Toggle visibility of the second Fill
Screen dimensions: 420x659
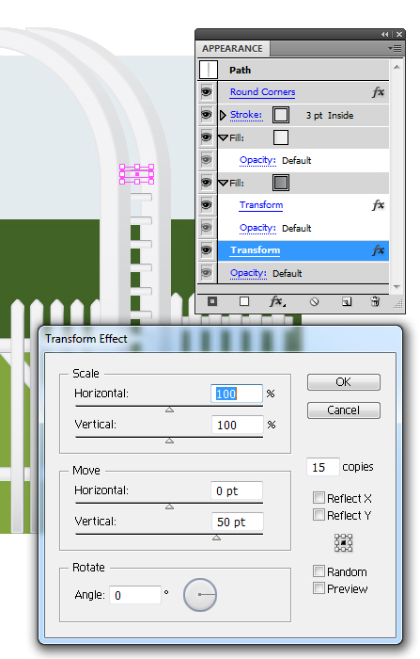click(x=207, y=183)
